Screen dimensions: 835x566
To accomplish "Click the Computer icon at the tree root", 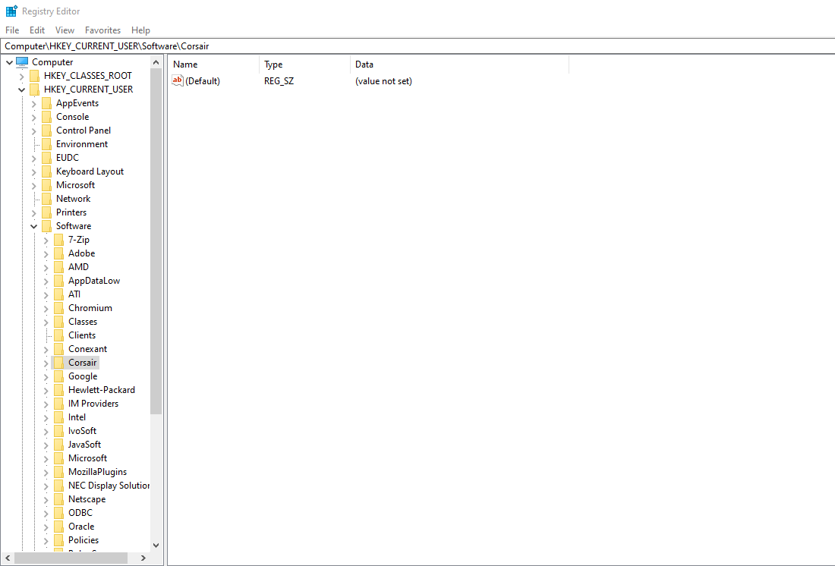I will tap(23, 61).
